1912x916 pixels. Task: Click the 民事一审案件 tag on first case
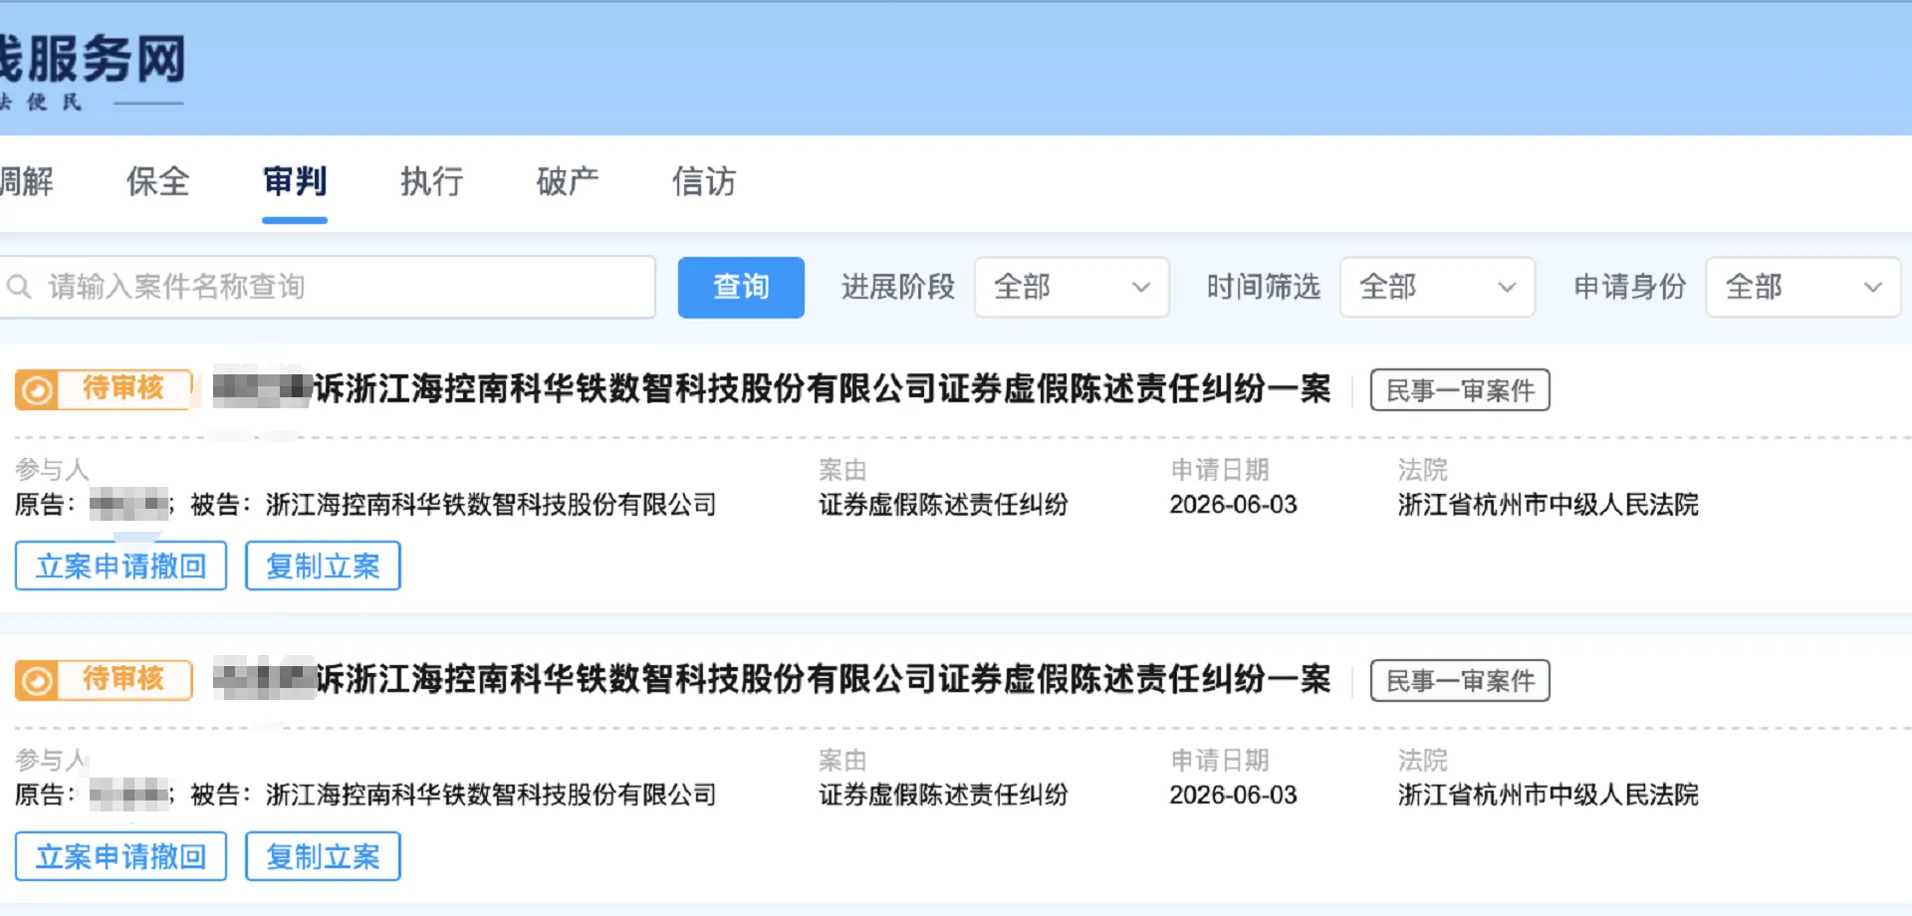1460,390
